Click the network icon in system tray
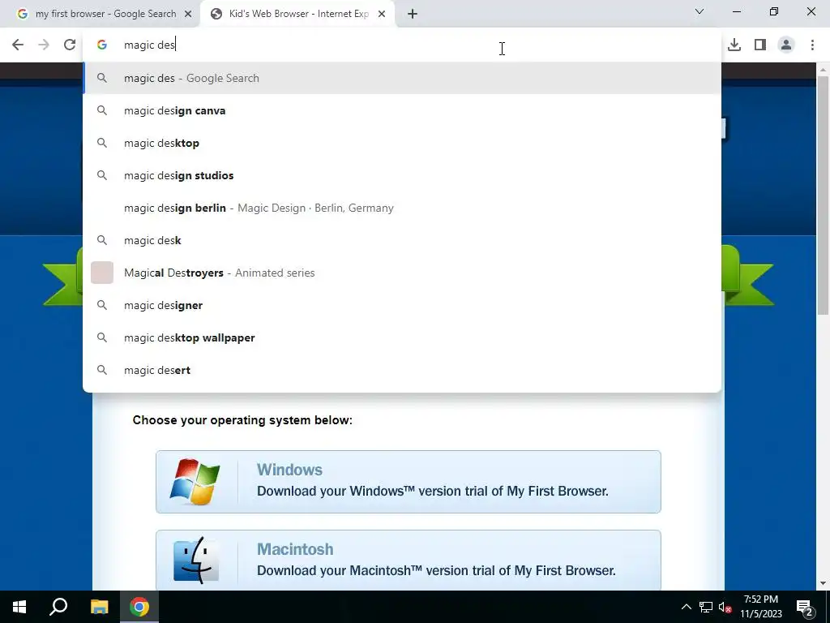Screen dimensions: 830x623 (x=706, y=607)
